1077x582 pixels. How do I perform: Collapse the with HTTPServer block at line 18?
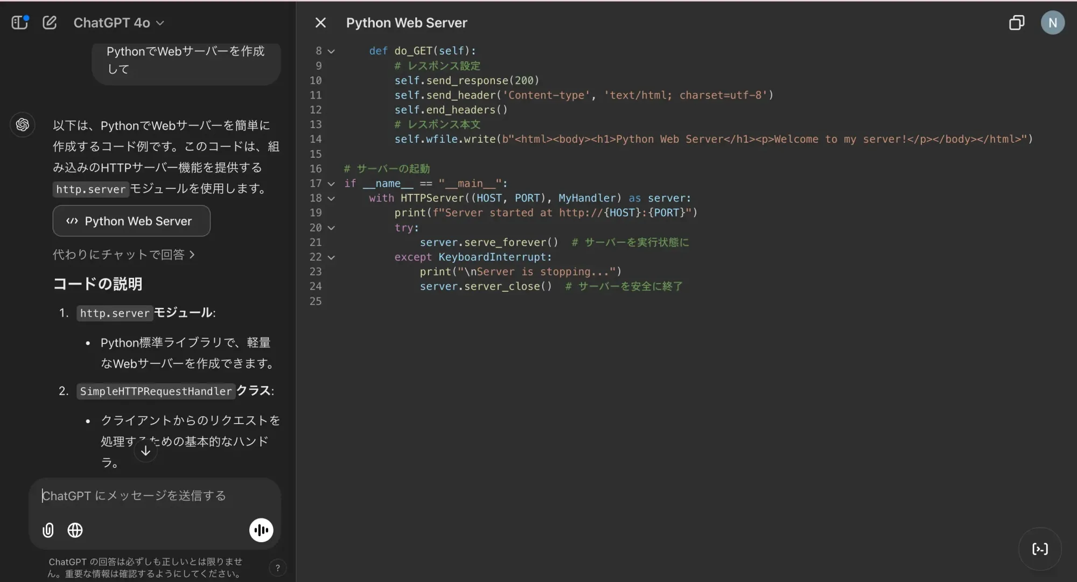tap(331, 198)
